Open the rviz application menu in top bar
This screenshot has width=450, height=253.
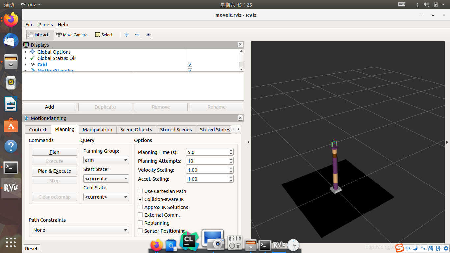pos(31,5)
